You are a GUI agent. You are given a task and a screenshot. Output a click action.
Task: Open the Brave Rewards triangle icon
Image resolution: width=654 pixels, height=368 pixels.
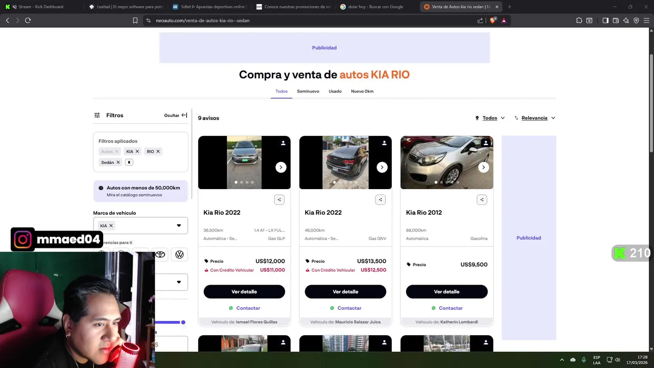[504, 20]
